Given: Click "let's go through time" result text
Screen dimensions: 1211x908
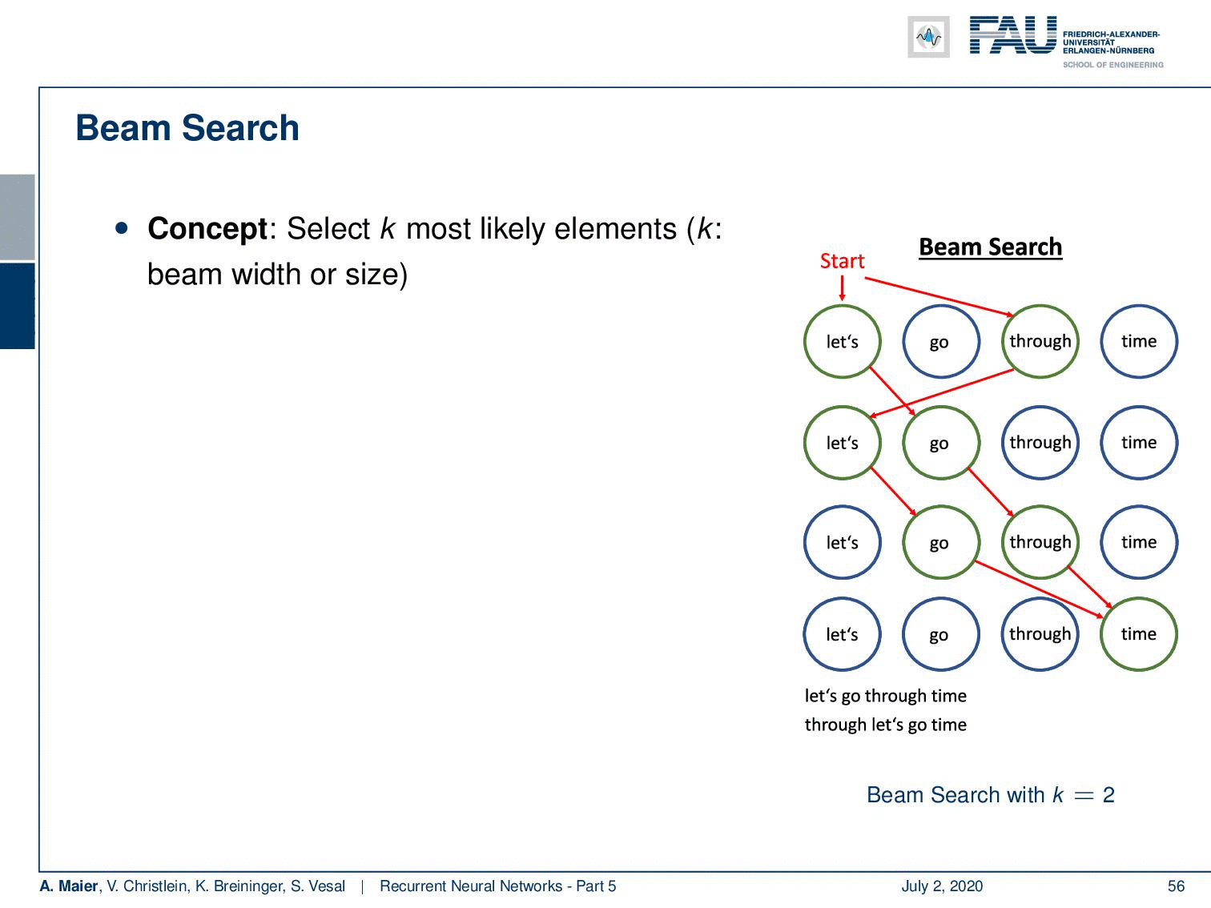Looking at the screenshot, I should [885, 696].
